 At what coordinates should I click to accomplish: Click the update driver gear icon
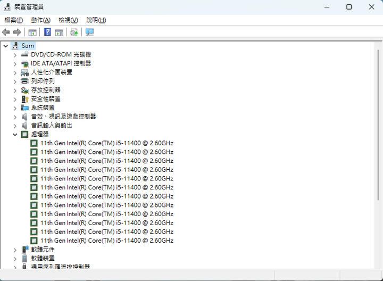pyautogui.click(x=74, y=32)
